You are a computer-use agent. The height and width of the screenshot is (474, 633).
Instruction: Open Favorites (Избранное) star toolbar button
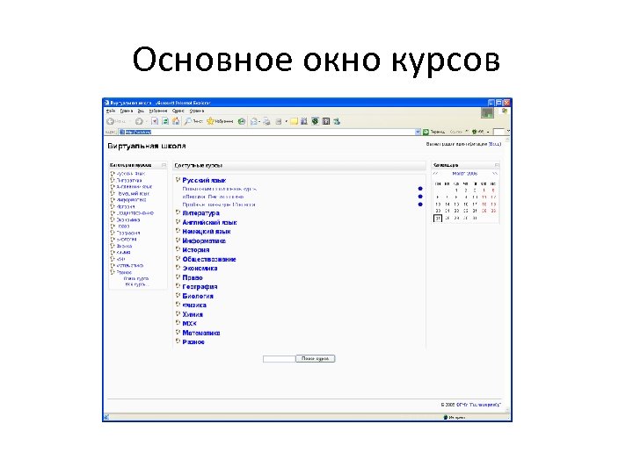[x=220, y=121]
